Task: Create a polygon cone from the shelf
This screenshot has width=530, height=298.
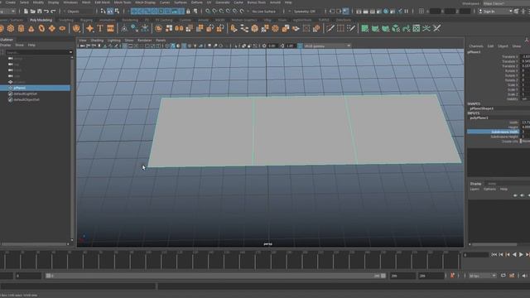Action: pyautogui.click(x=31, y=29)
